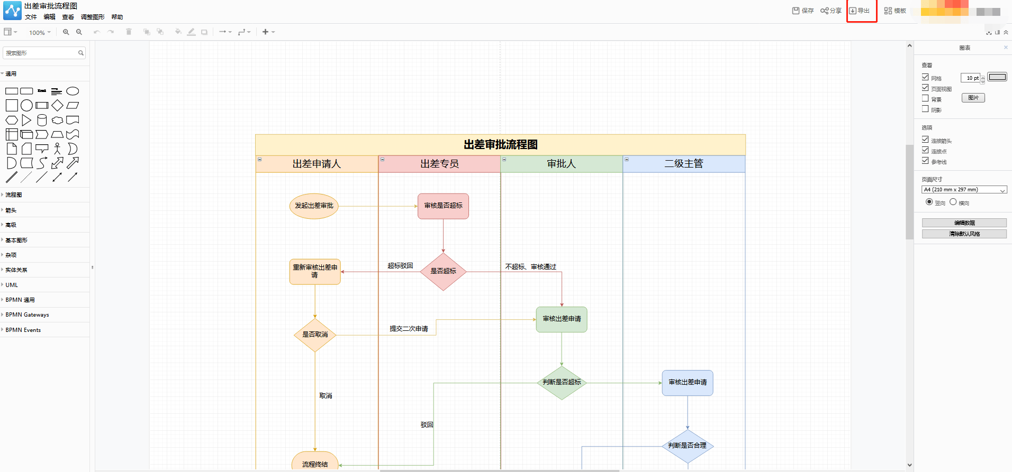This screenshot has height=472, width=1012.
Task: Click the grid color swatch
Action: click(x=997, y=77)
